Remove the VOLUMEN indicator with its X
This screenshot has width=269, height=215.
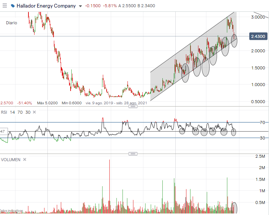point(25,160)
